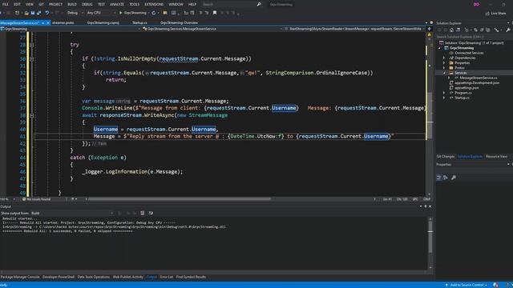Open the Any CPU platform dropdown
The width and height of the screenshot is (513, 288).
pyautogui.click(x=101, y=13)
